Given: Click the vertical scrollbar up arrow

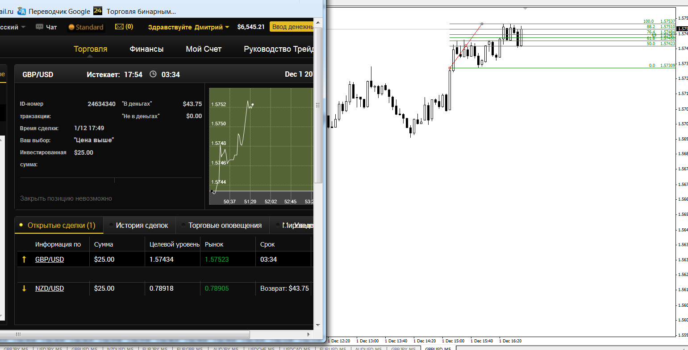Looking at the screenshot, I should [x=318, y=22].
